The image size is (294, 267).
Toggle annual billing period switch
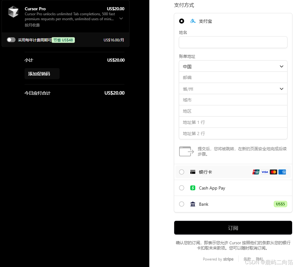click(11, 40)
